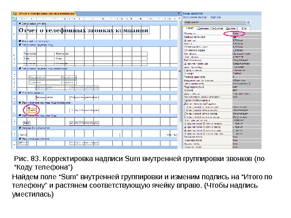
Task: Click the 'Цвет текста' property value
Action: click(247, 94)
